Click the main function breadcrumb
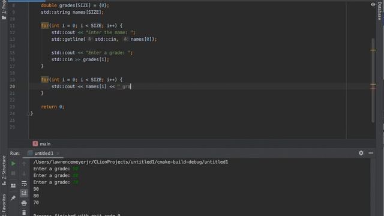384x216 pixels. (x=45, y=144)
